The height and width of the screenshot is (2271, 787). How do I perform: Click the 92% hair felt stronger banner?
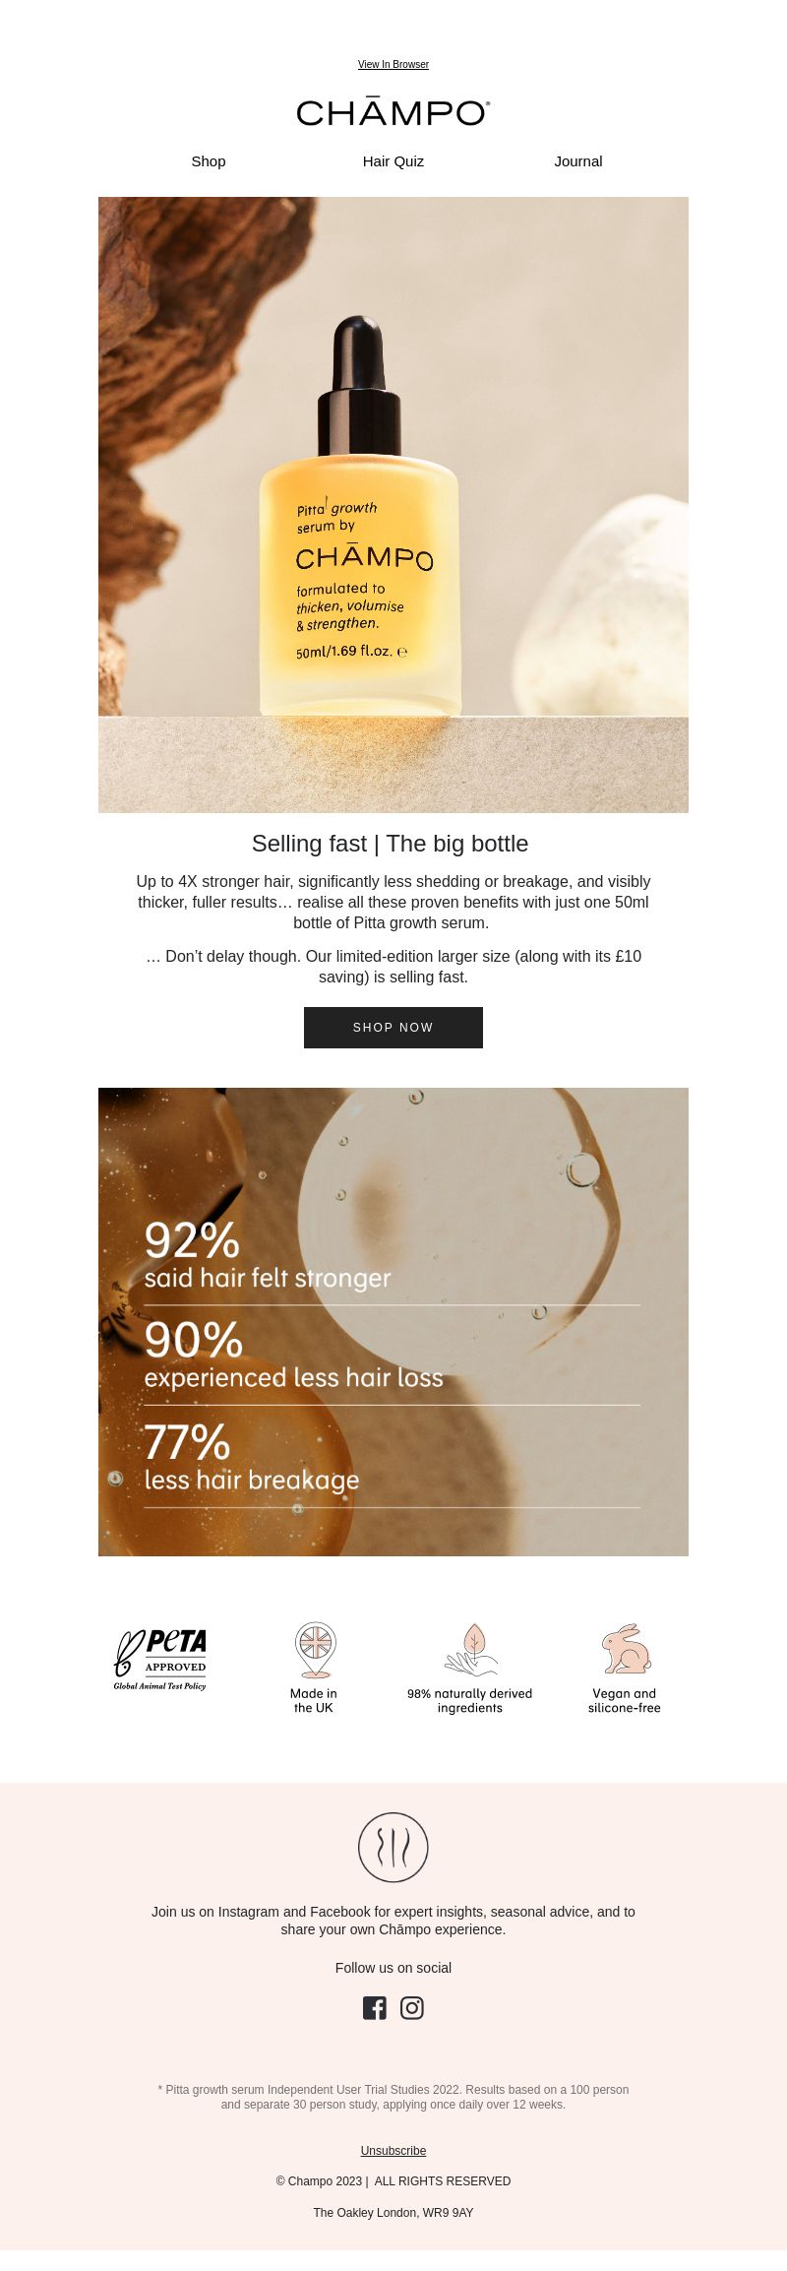(x=393, y=1322)
